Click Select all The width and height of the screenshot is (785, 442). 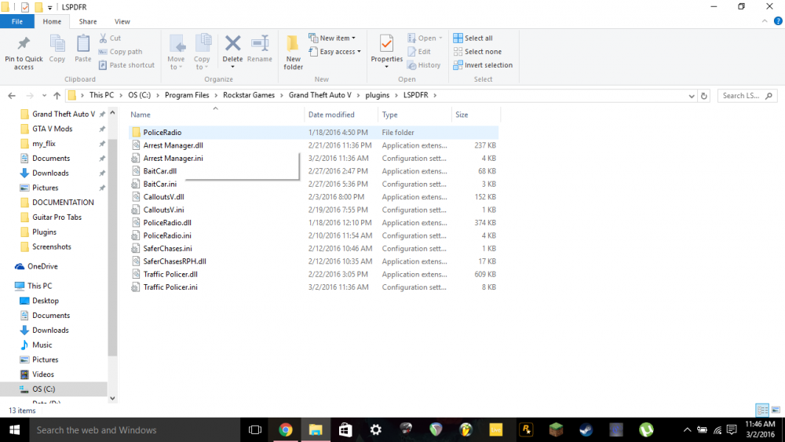pyautogui.click(x=473, y=38)
